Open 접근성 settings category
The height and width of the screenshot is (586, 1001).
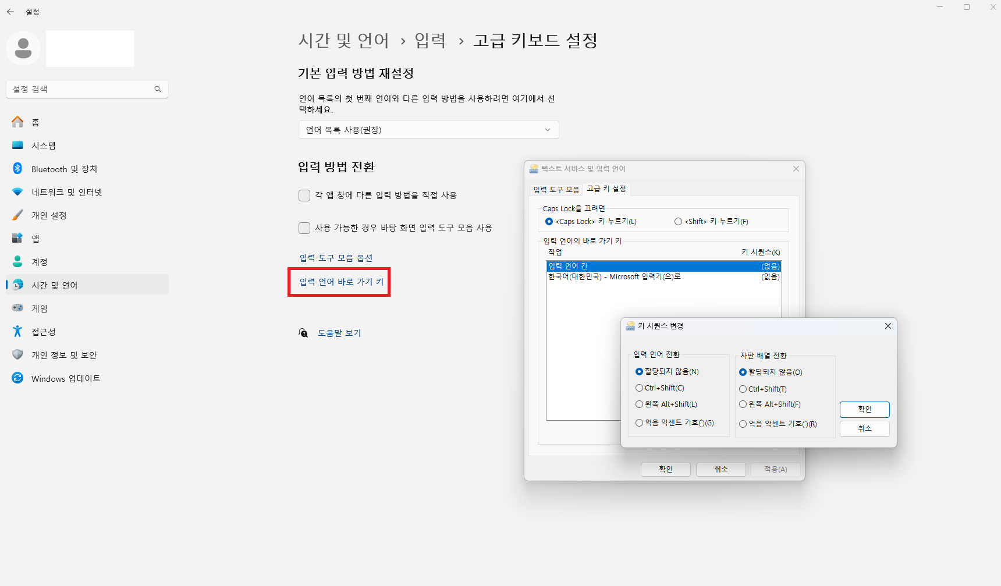pyautogui.click(x=87, y=332)
